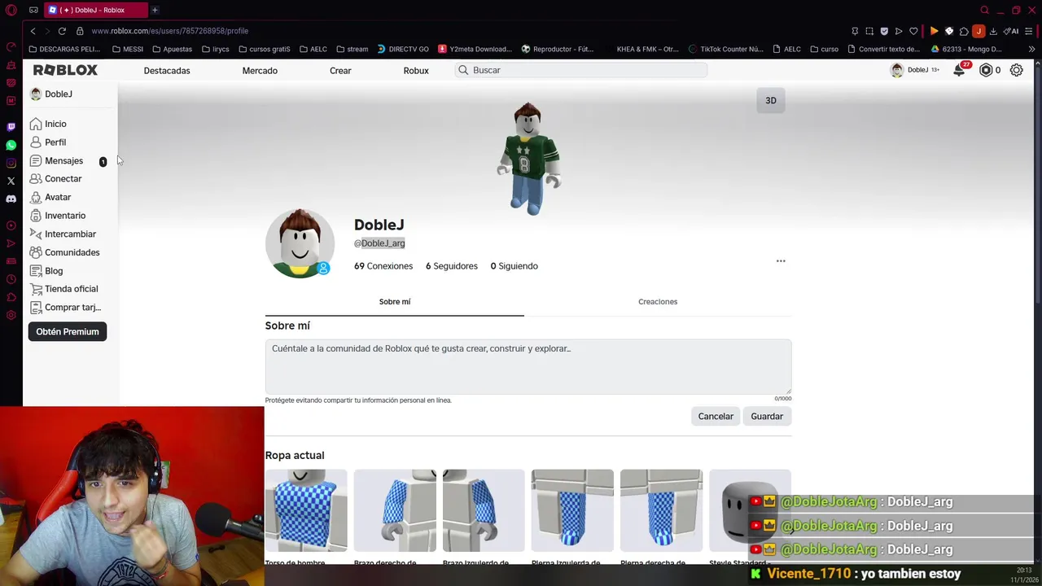
Task: Click the Opera GX logo button
Action: coord(11,10)
